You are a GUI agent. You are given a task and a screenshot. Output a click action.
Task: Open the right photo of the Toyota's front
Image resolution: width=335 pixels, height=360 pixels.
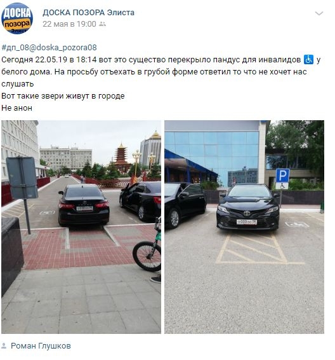click(244, 227)
